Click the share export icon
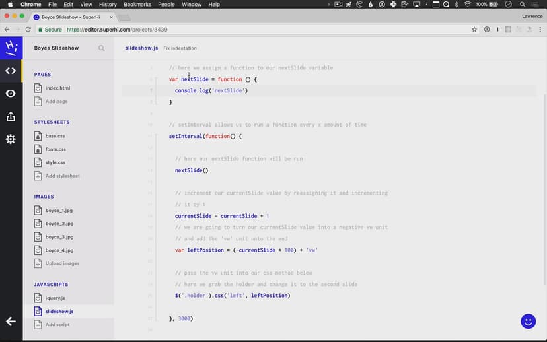The image size is (547, 342). point(11,117)
